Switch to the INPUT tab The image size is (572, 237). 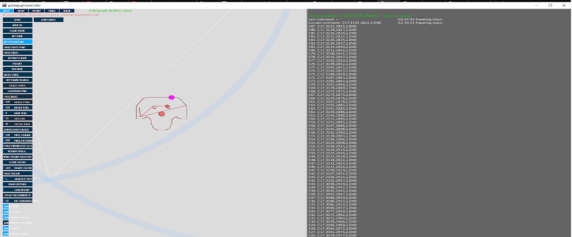(x=6, y=10)
